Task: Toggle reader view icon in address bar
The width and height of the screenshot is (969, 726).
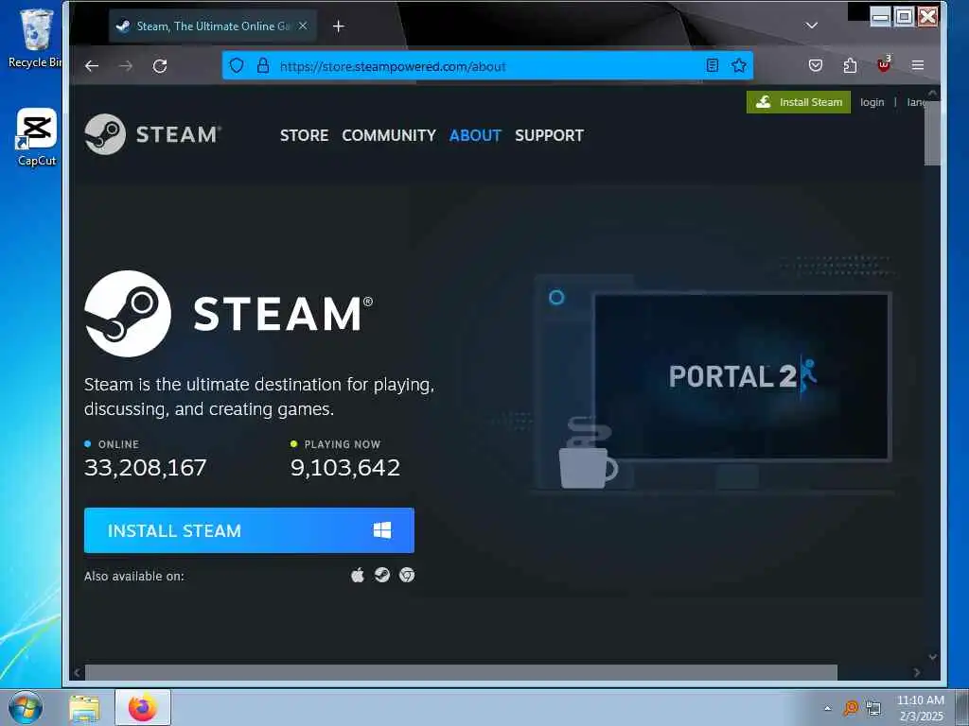Action: click(712, 65)
